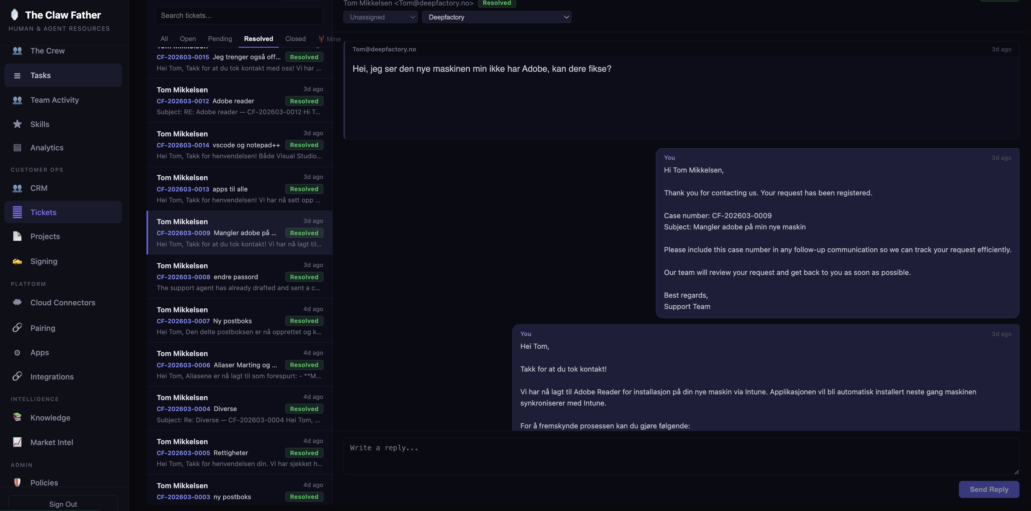
Task: Click the Sign Out button
Action: coord(63,504)
